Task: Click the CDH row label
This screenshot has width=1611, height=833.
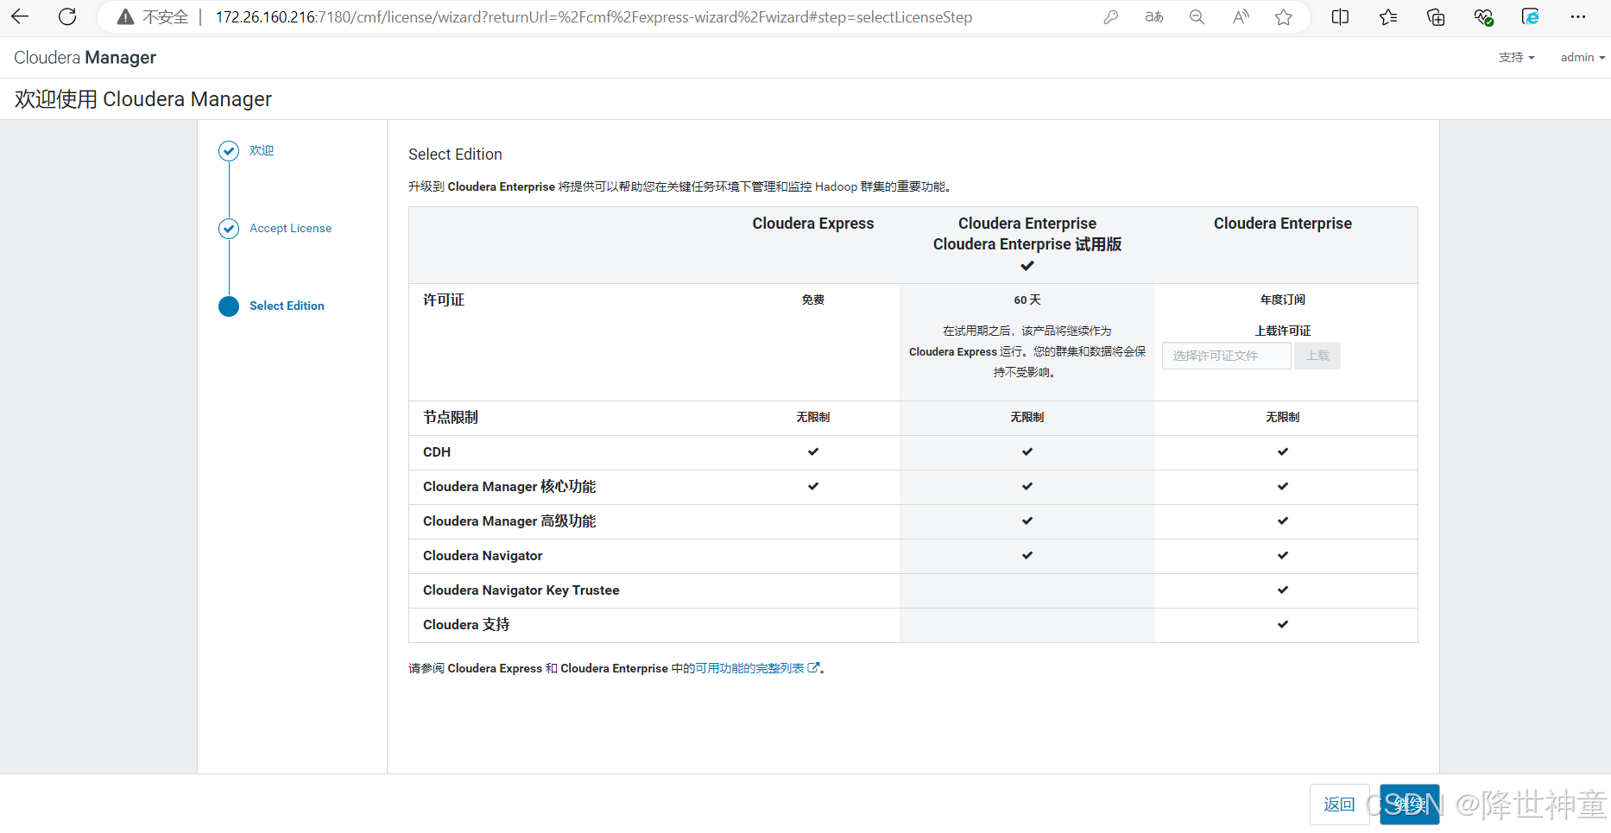Action: 437,451
